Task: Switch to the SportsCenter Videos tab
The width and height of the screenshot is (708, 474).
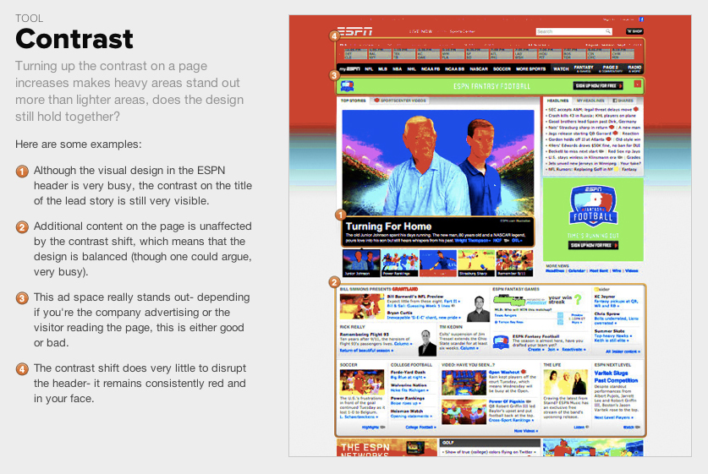Action: pyautogui.click(x=400, y=101)
